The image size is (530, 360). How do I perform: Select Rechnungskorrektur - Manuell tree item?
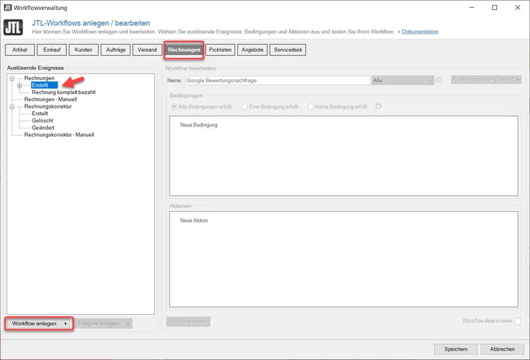[x=59, y=135]
